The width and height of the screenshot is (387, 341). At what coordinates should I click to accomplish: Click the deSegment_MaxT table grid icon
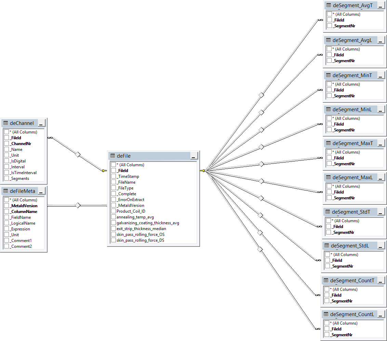pos(328,143)
